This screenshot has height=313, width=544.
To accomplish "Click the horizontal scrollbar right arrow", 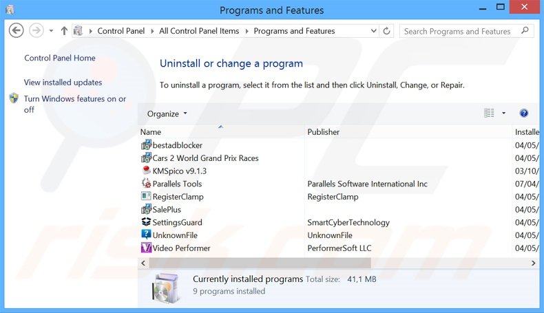I will [533, 263].
